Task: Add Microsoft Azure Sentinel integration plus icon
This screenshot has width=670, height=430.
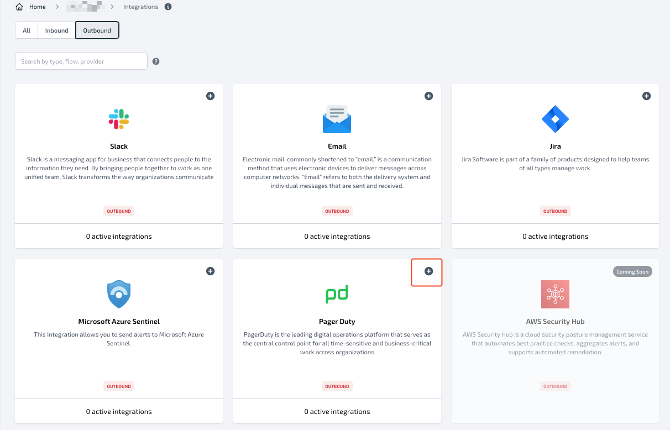Action: pyautogui.click(x=210, y=271)
